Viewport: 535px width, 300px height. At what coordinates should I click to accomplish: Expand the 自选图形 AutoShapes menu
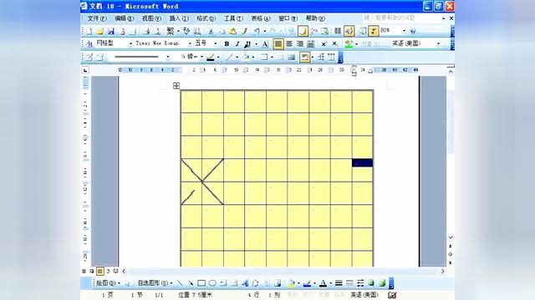point(155,283)
